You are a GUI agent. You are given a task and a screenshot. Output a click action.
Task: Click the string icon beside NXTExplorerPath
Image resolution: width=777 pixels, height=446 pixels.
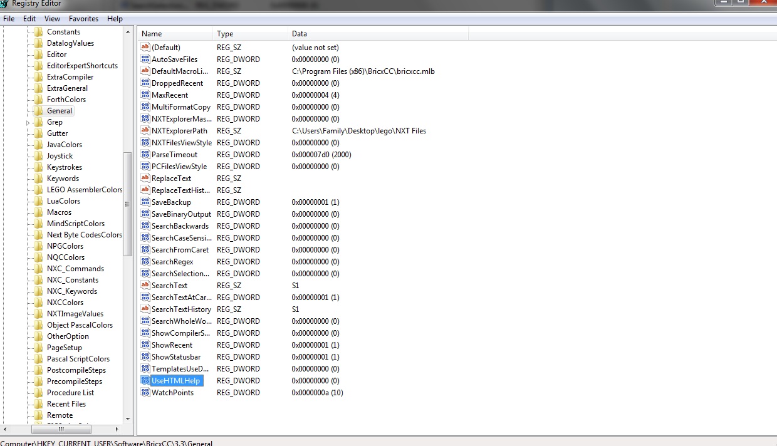click(x=145, y=131)
